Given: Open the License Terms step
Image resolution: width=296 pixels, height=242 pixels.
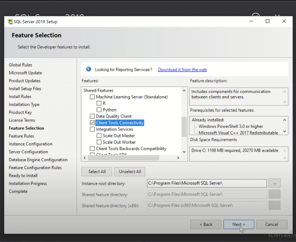Looking at the screenshot, I should (x=22, y=120).
